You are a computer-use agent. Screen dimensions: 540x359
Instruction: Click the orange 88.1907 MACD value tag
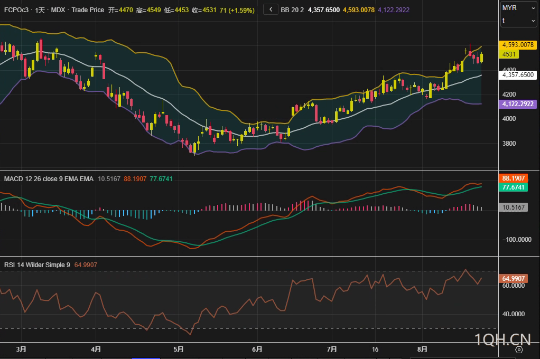[x=514, y=178]
